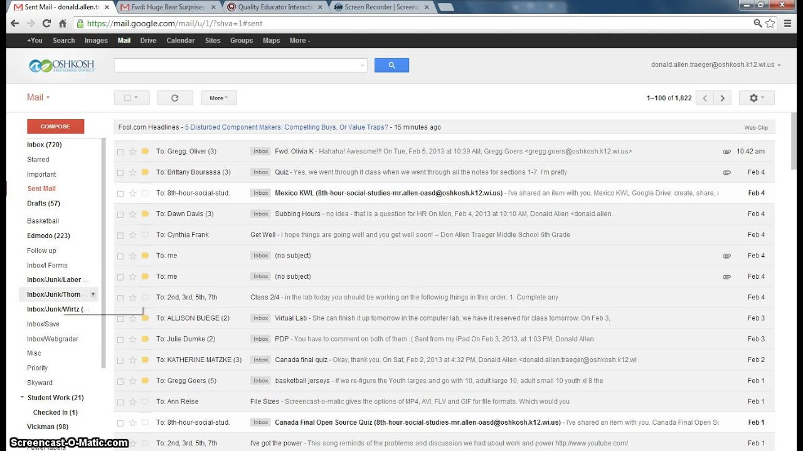Tick the Cynthia Frank email checkbox
Screen dimensions: 803x451
[120, 235]
